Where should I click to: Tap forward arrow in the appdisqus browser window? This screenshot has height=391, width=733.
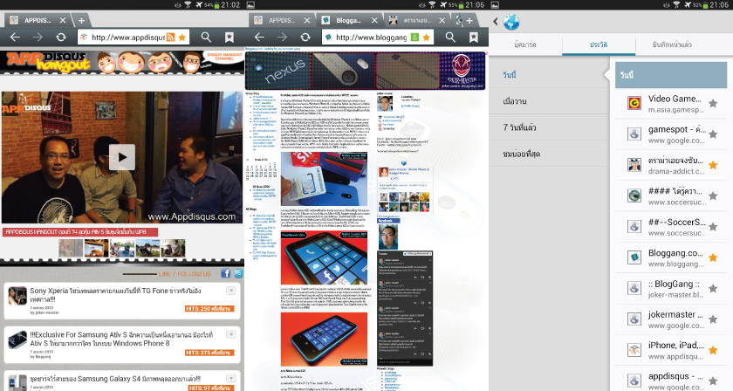point(38,37)
